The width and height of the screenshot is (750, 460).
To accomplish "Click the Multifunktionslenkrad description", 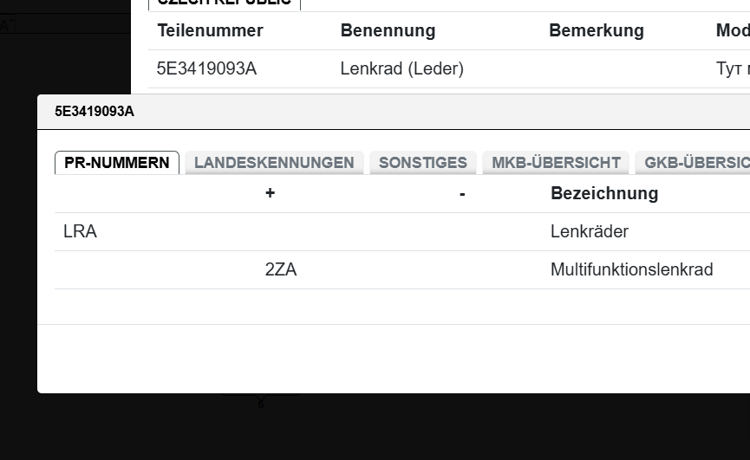I will [x=631, y=269].
